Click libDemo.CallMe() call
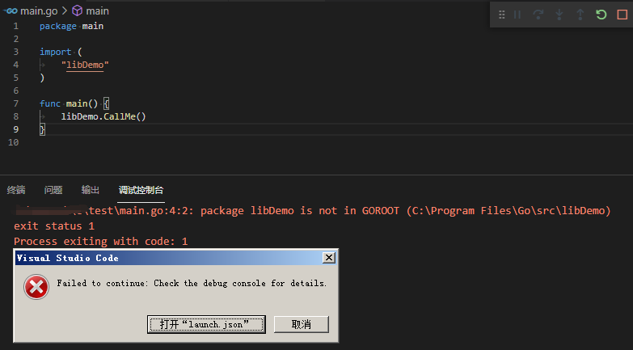 [103, 116]
